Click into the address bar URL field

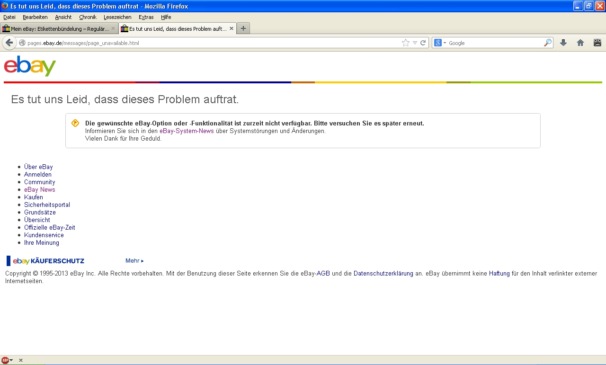coord(213,43)
